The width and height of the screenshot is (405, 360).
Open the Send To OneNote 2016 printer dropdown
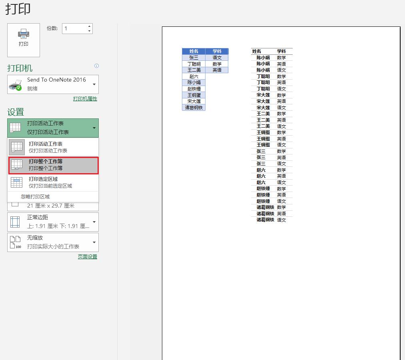(x=53, y=84)
